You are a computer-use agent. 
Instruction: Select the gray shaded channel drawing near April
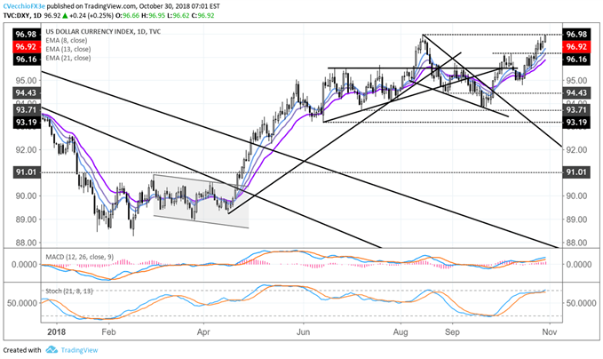point(201,201)
